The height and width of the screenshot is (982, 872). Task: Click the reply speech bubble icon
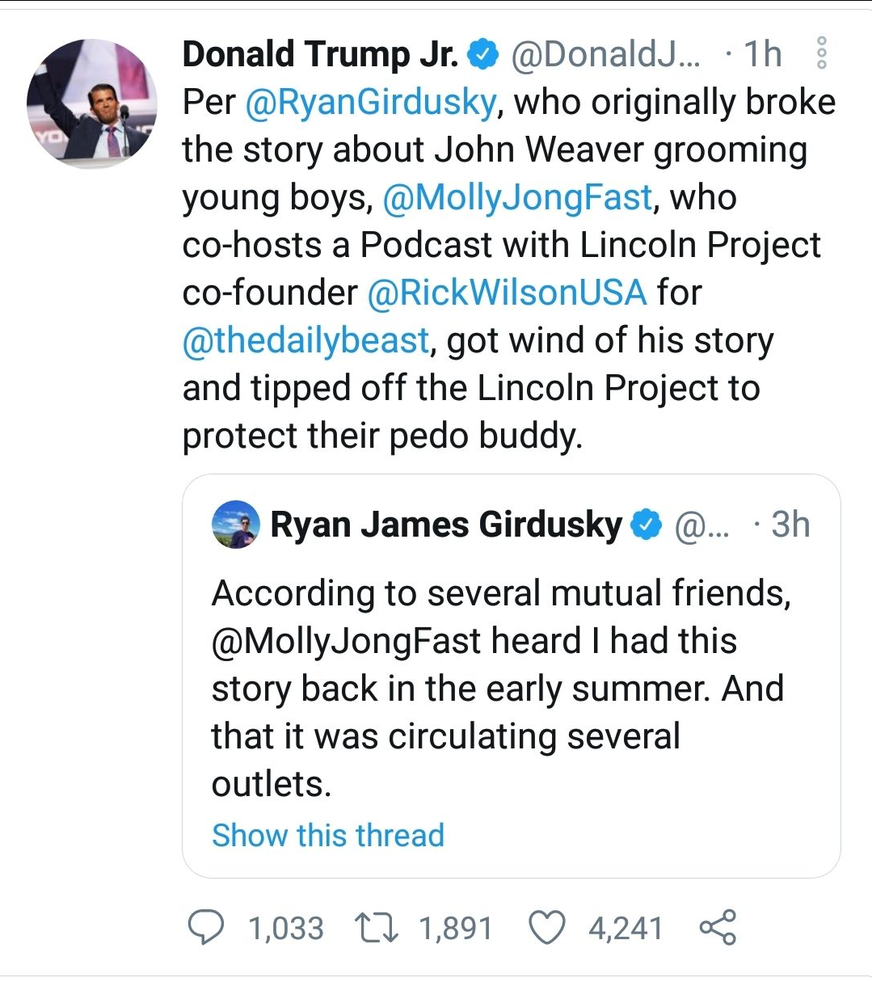tap(206, 927)
